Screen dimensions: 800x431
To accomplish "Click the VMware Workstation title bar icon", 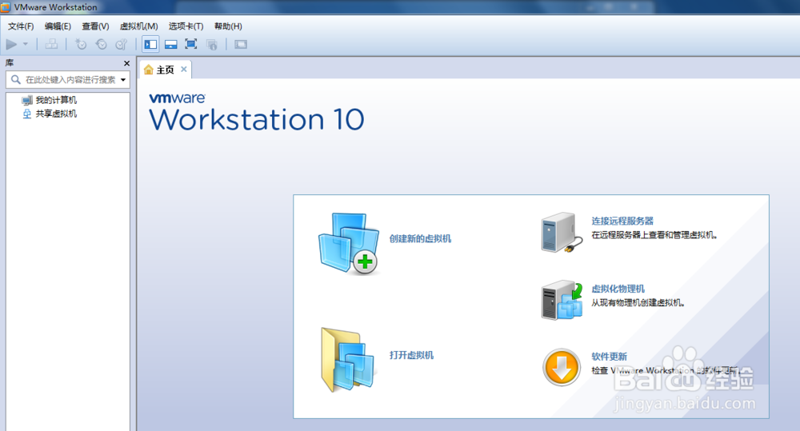I will [x=6, y=7].
